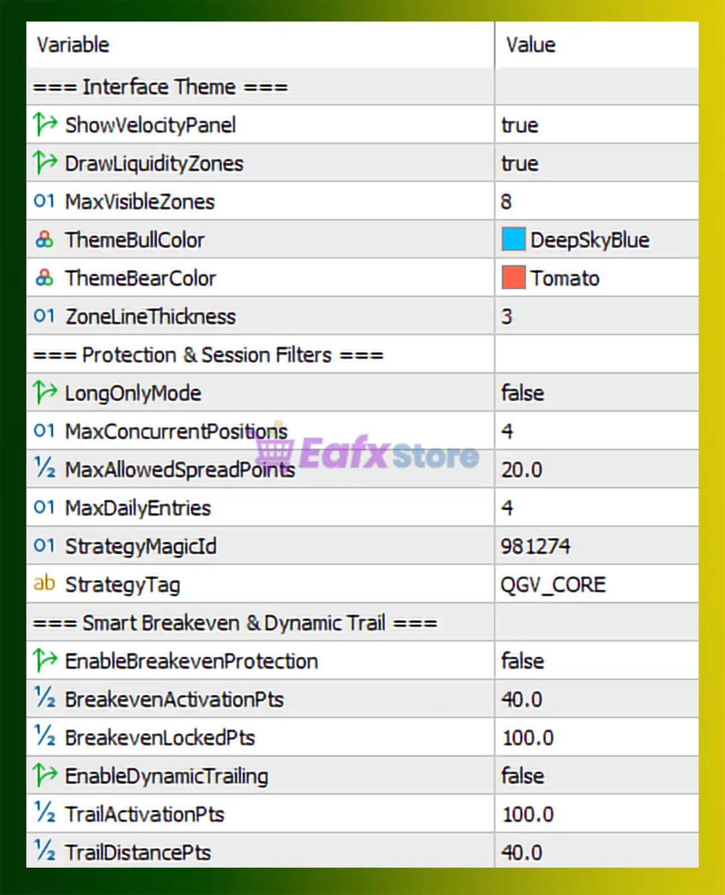Screen dimensions: 725x895
Task: Toggle the EnableDynamicTrailing false value
Action: click(522, 776)
